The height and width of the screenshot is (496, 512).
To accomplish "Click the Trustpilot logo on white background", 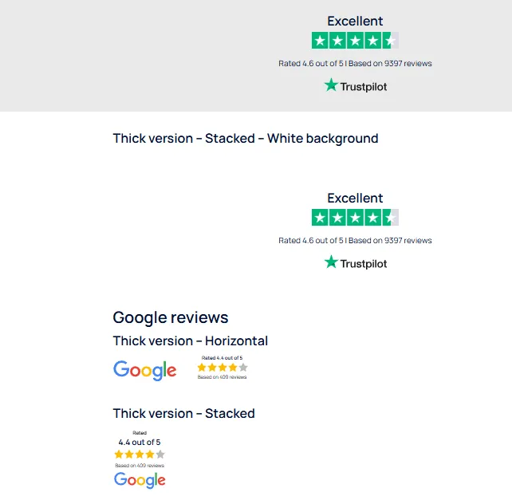I will [355, 262].
